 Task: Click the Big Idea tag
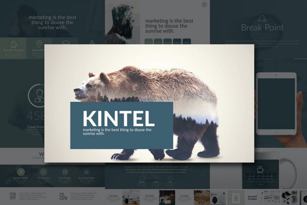[142, 182]
